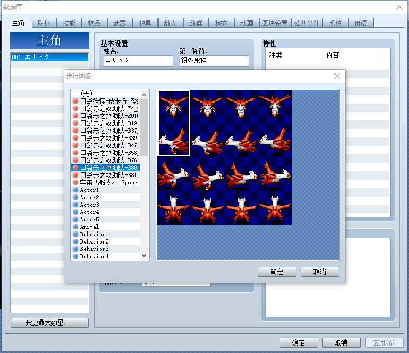Open the 护具 tab
The image size is (409, 353).
point(145,23)
